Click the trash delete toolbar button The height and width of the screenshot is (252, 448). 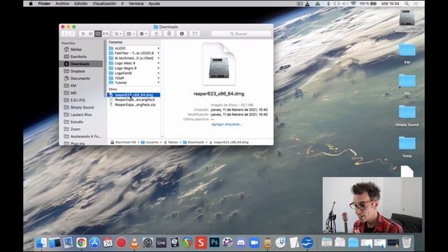(x=169, y=34)
